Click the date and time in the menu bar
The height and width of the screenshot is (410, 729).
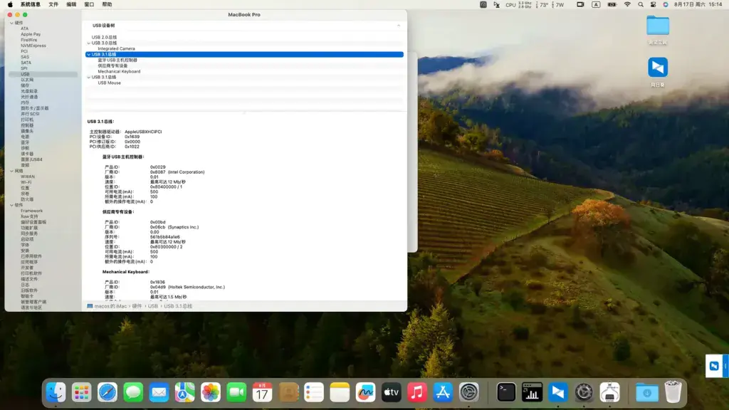698,5
